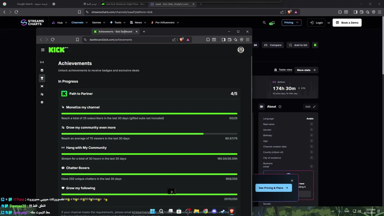
Task: Open Brave Wallet in the Kick window
Action: 229,40
